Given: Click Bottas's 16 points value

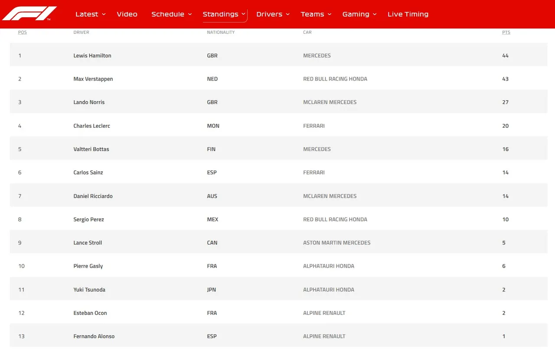Looking at the screenshot, I should point(505,149).
